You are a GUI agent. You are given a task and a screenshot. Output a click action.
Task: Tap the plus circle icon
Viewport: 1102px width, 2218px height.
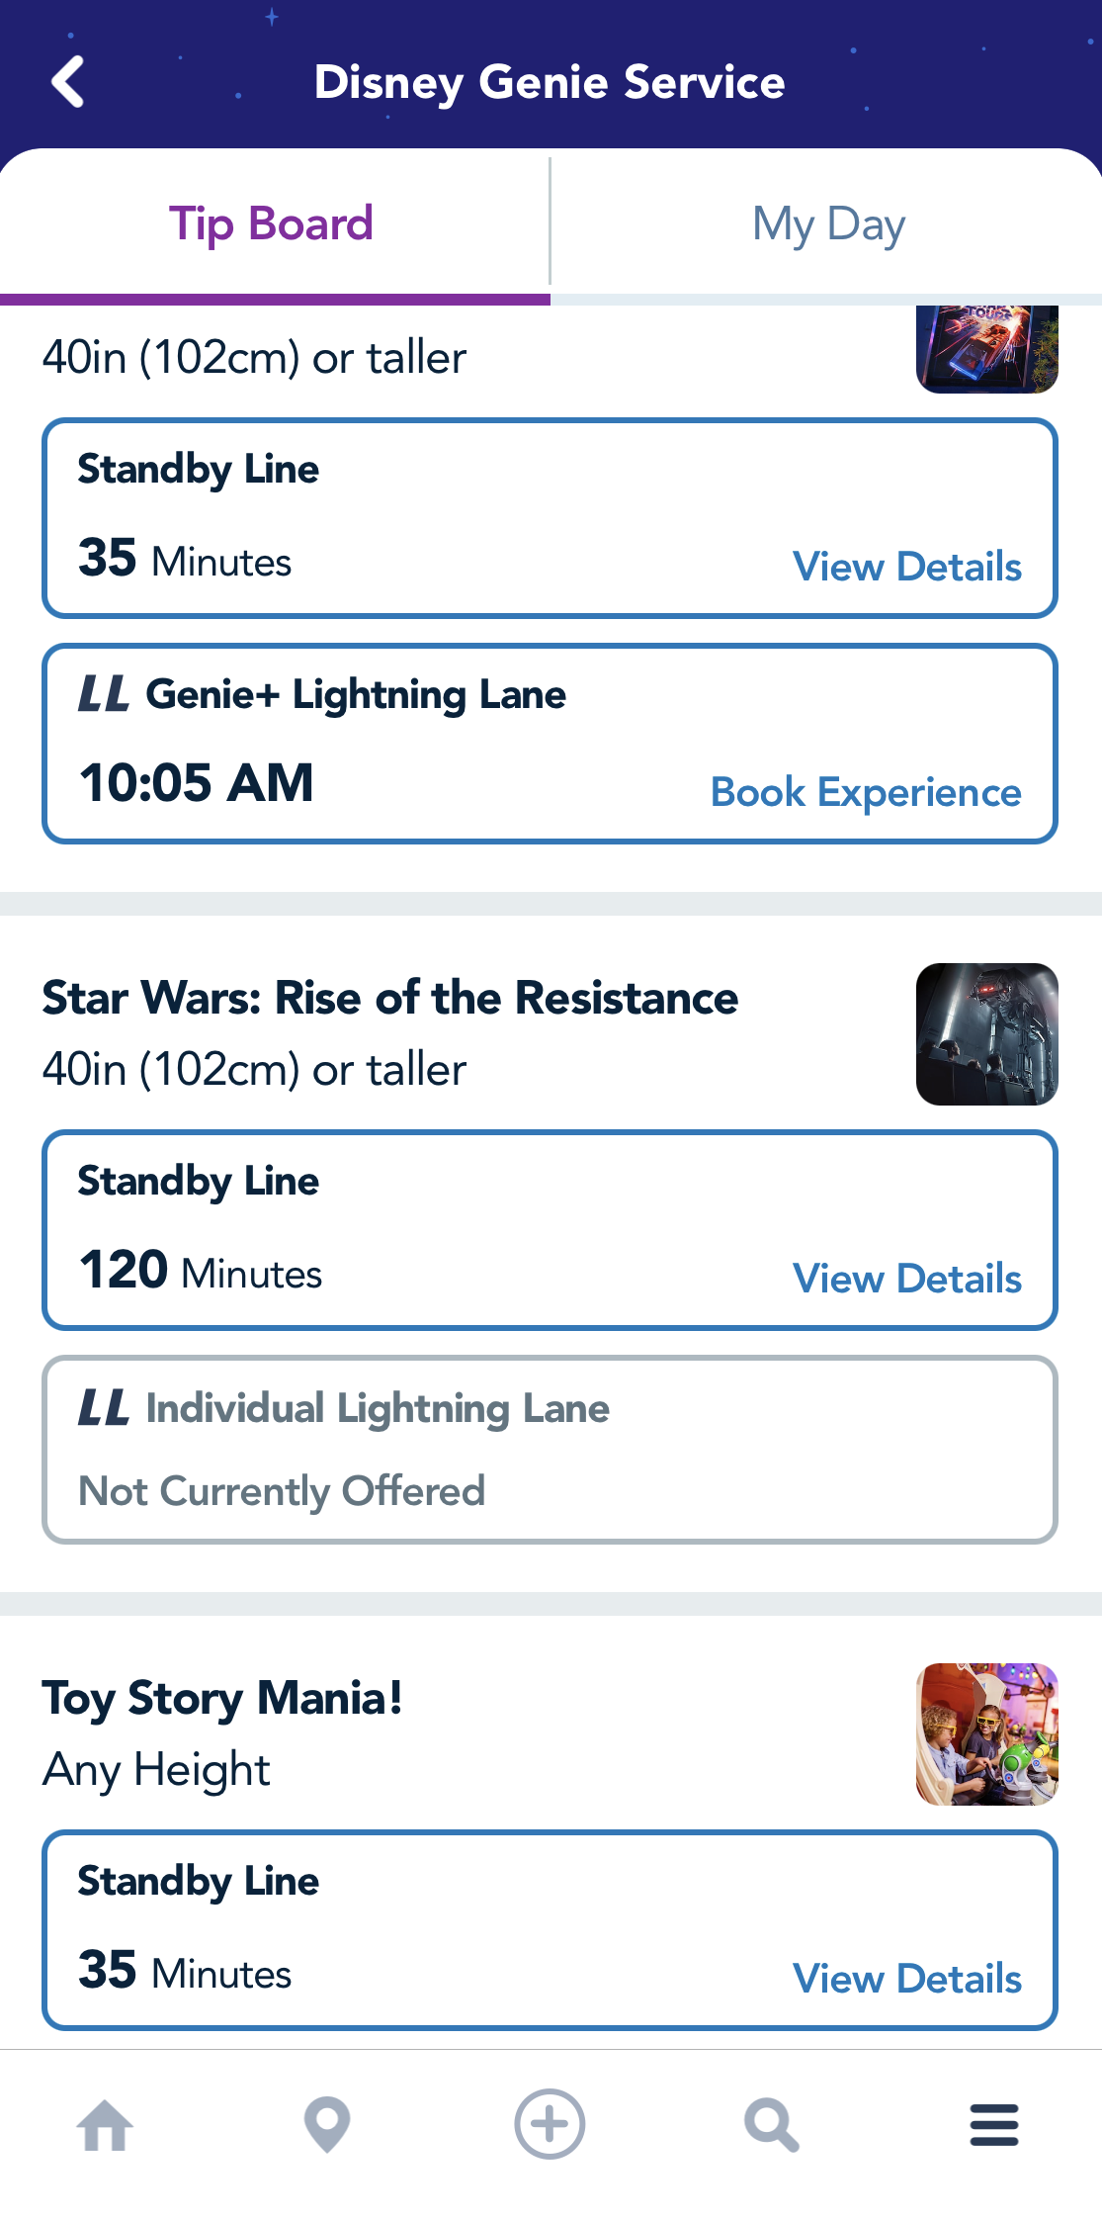[550, 2124]
